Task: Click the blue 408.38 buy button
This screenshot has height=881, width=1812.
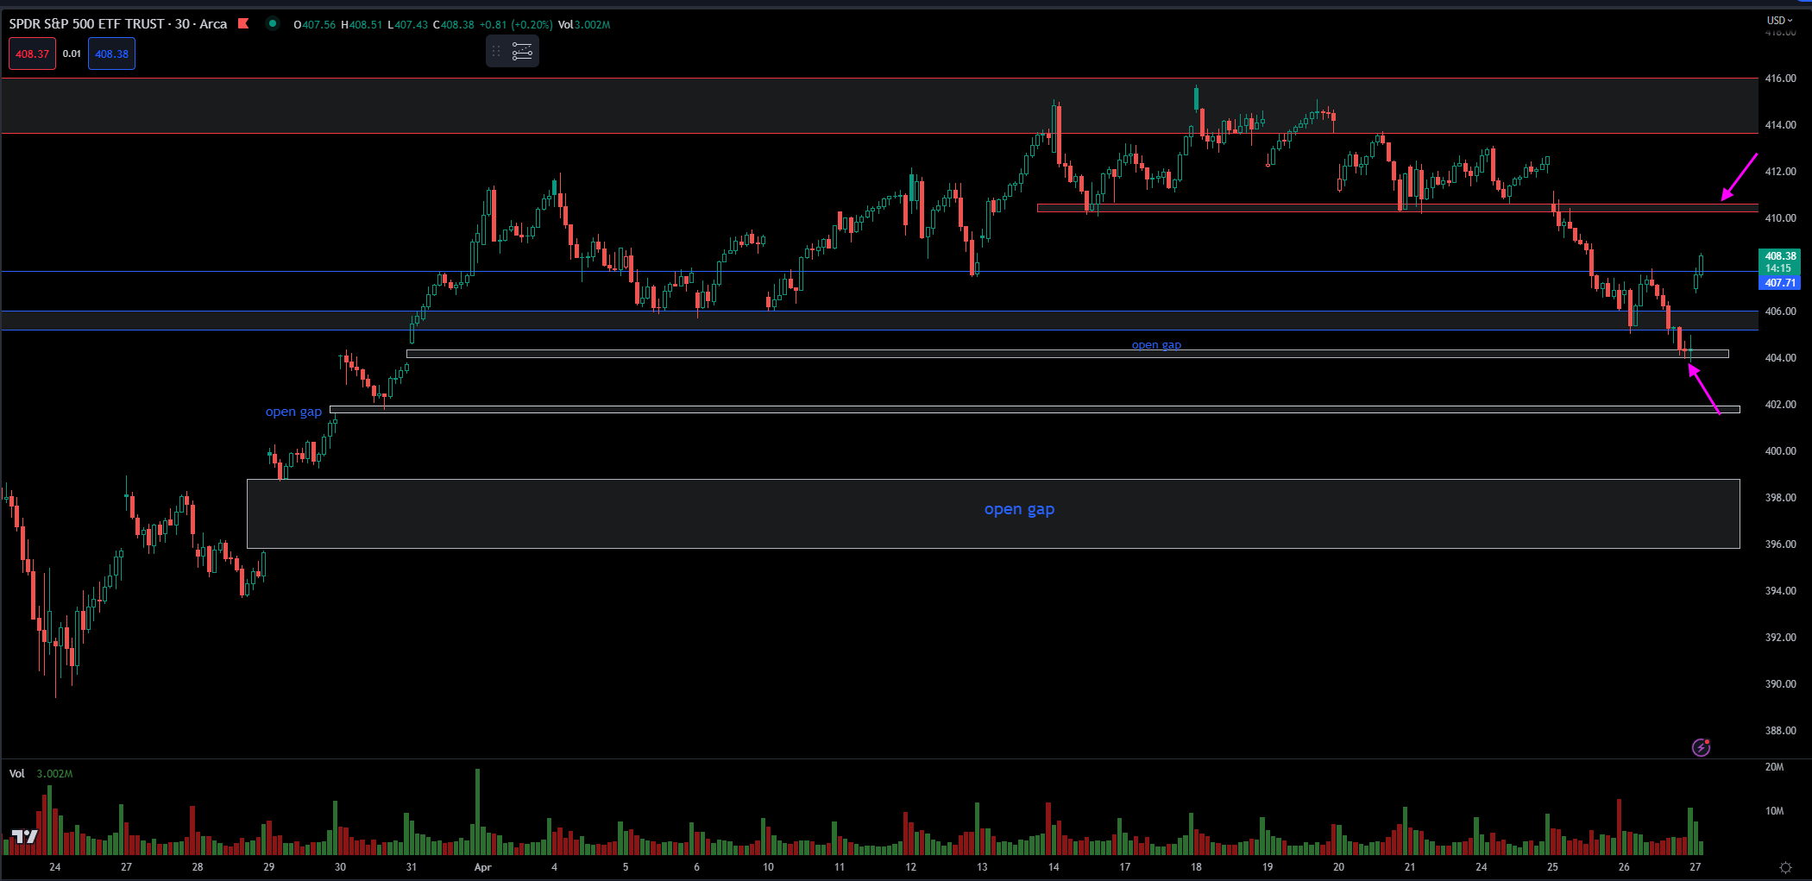Action: 111,53
